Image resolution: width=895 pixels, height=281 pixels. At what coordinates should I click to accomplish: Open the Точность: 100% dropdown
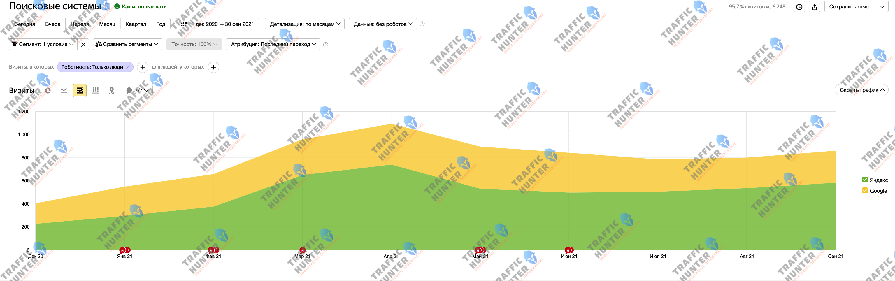[x=194, y=45]
